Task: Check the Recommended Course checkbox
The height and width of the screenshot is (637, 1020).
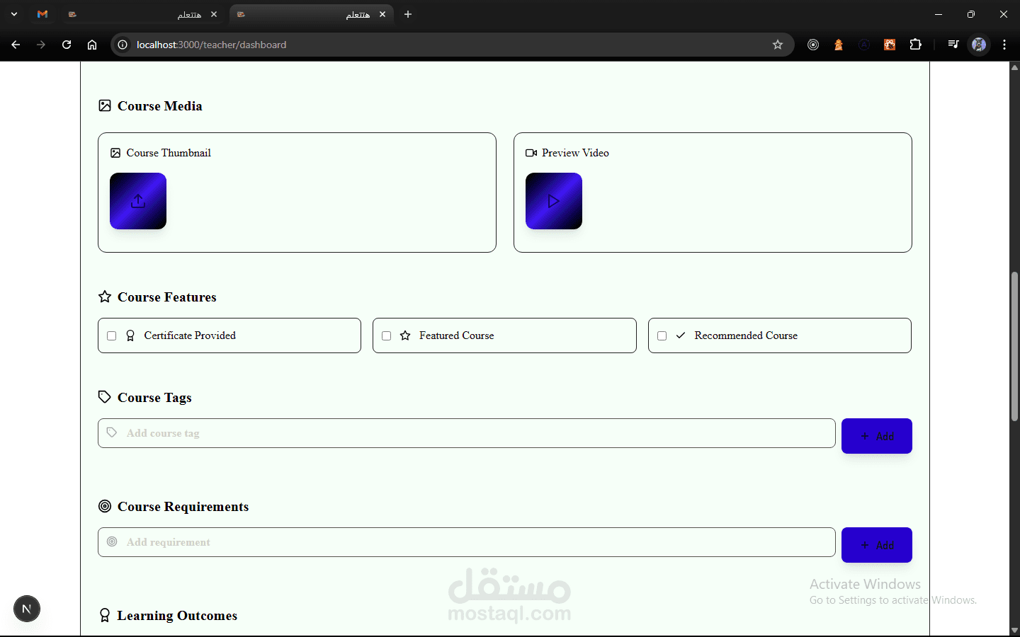Action: pos(662,335)
